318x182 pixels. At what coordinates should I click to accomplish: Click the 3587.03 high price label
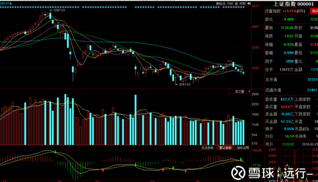pos(59,10)
